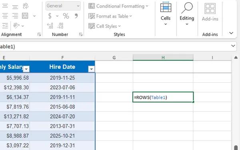The width and height of the screenshot is (240, 150).
Task: Select salary cell $5,996.58
Action: point(15,78)
